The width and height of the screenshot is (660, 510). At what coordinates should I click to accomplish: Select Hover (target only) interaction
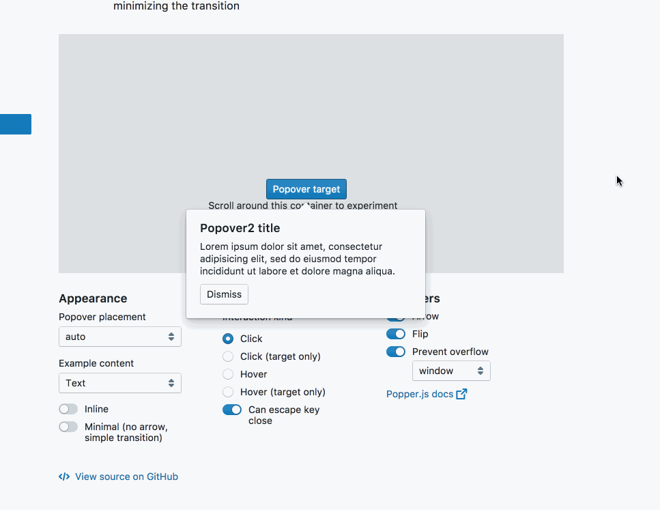tap(228, 392)
